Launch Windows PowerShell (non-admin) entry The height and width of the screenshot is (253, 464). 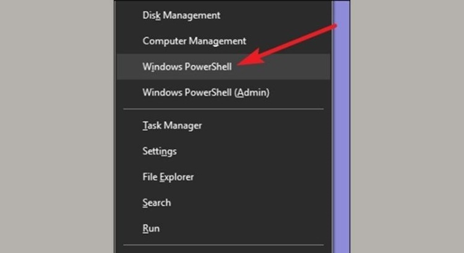(x=187, y=67)
